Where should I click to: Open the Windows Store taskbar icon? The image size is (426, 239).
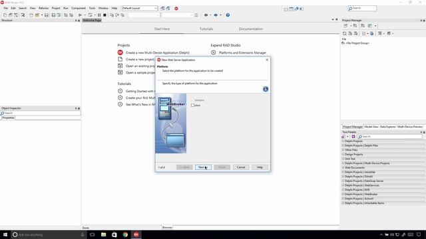(114, 234)
